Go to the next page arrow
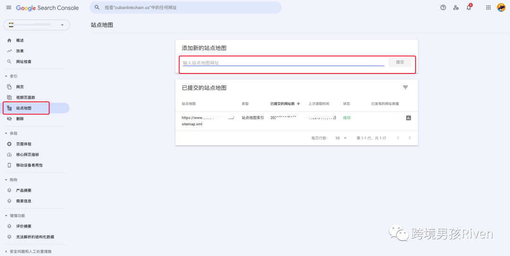510x256 pixels. click(409, 138)
